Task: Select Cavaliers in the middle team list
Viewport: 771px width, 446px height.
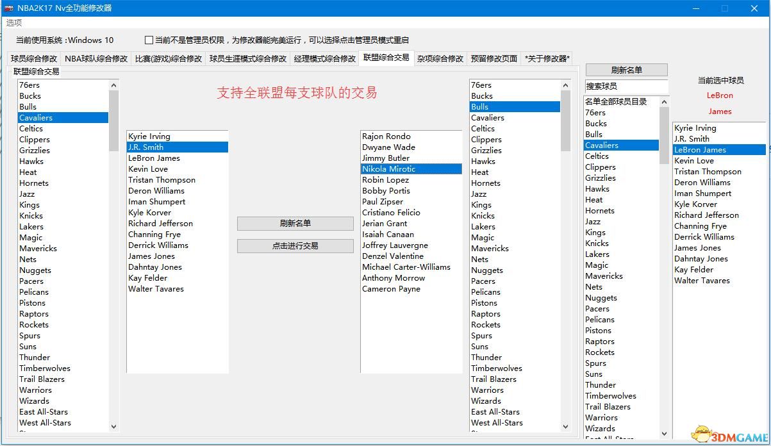Action: [x=515, y=118]
